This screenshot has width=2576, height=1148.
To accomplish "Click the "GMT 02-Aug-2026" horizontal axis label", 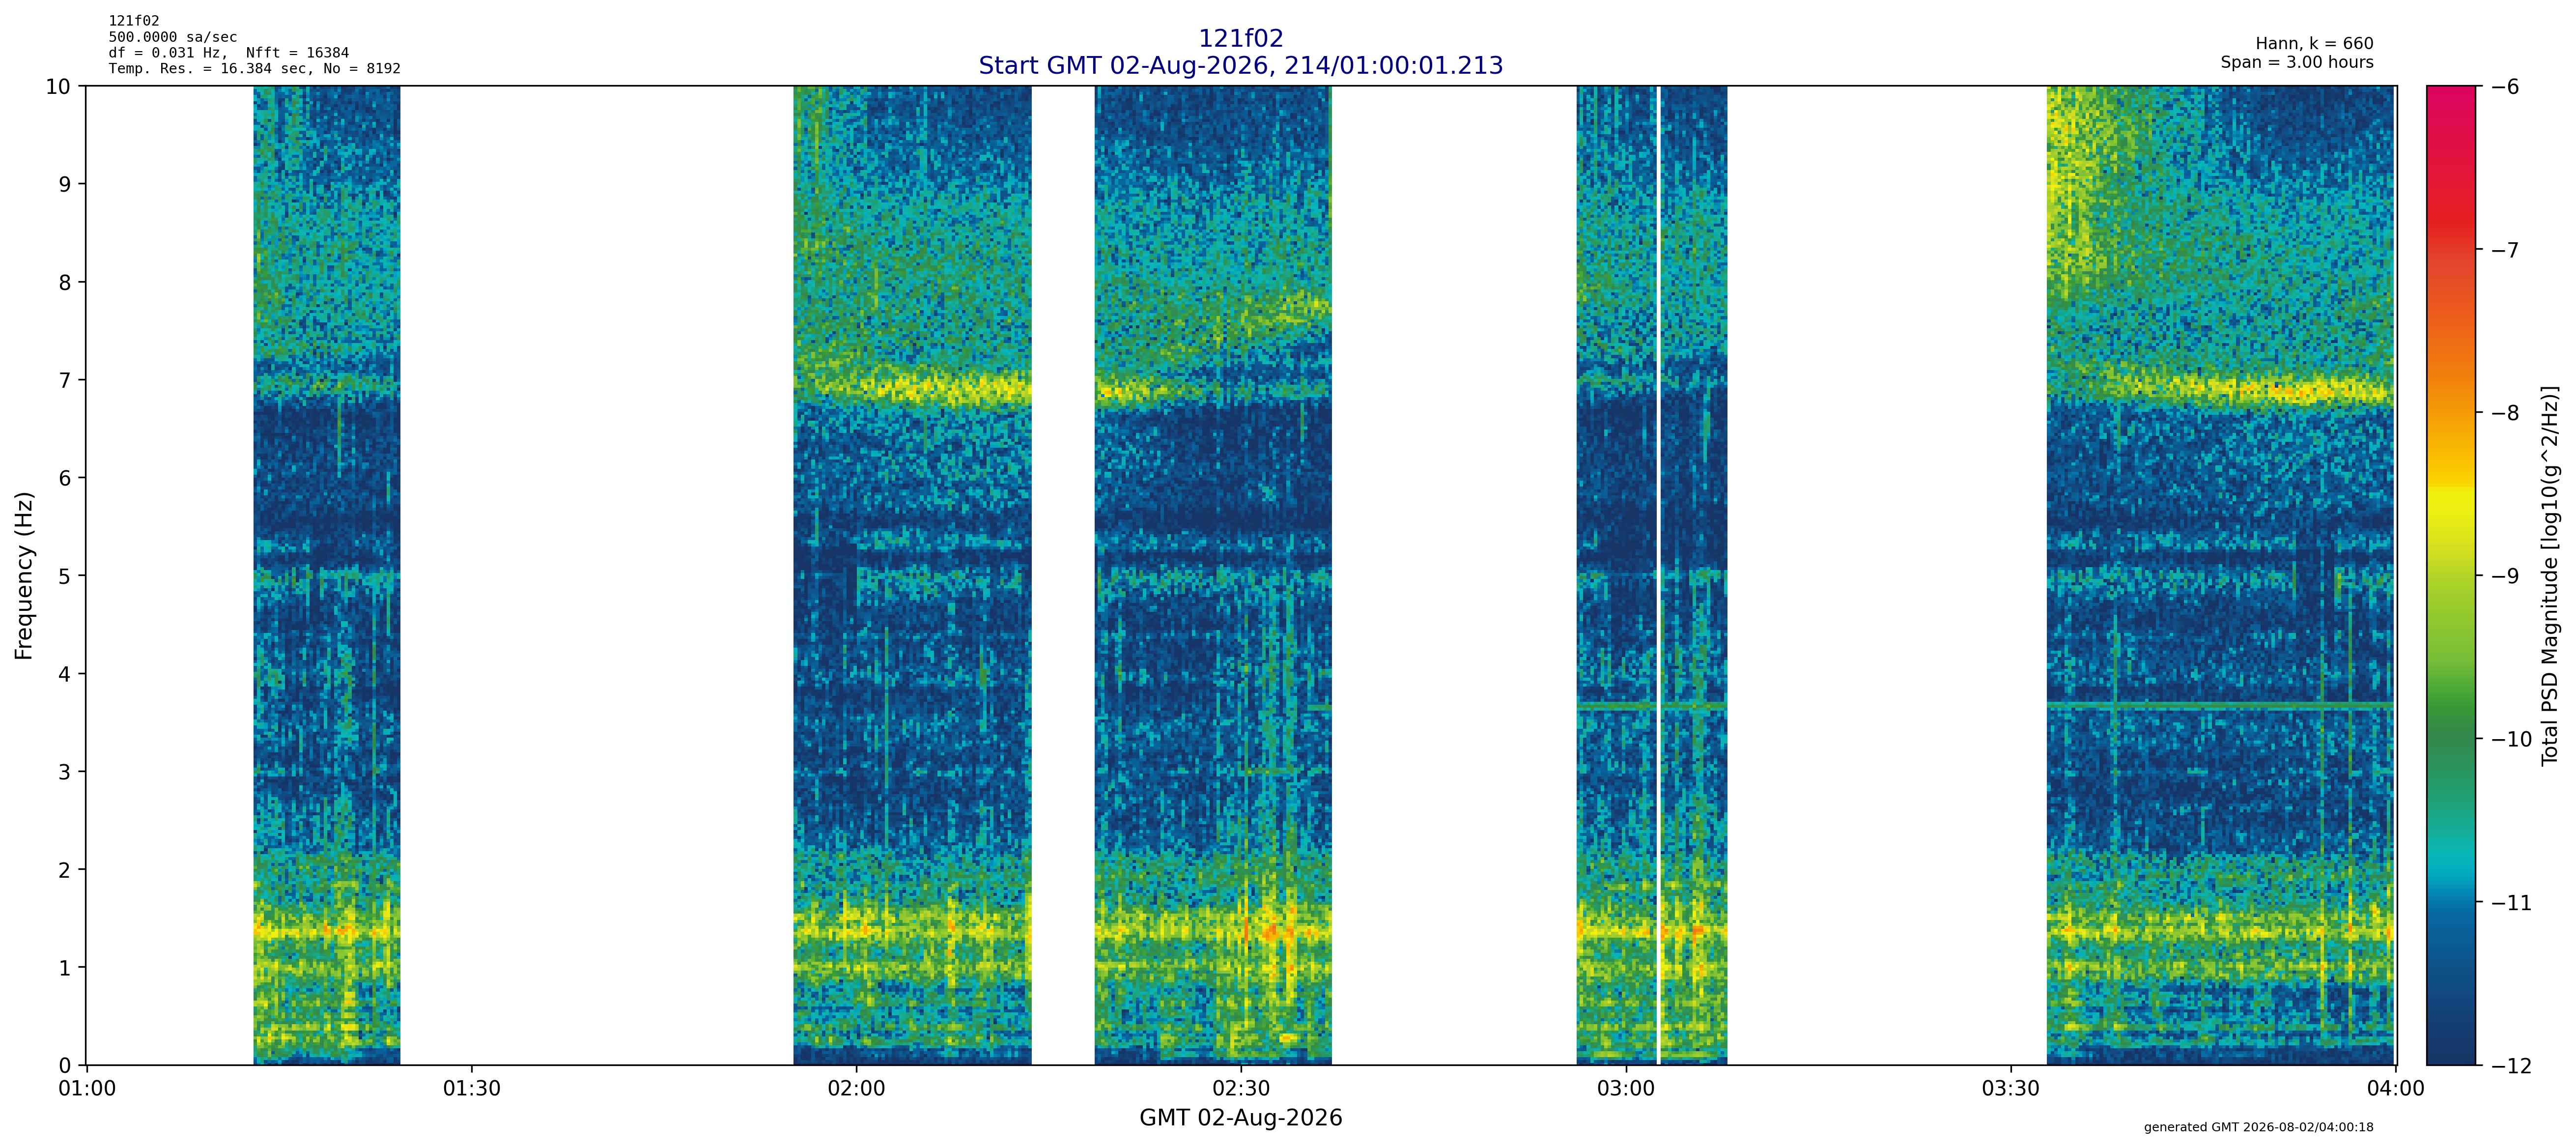I will click(x=1240, y=1118).
